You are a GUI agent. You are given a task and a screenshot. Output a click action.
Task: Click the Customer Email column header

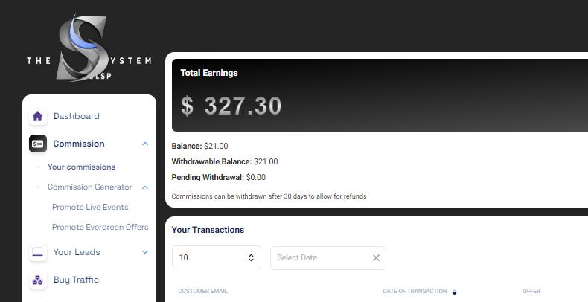click(203, 291)
